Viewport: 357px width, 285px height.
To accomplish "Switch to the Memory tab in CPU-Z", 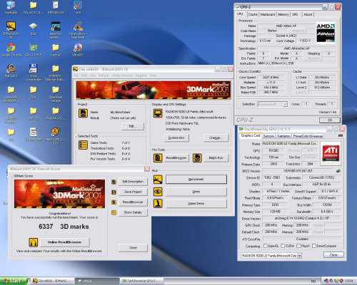I will pos(283,14).
